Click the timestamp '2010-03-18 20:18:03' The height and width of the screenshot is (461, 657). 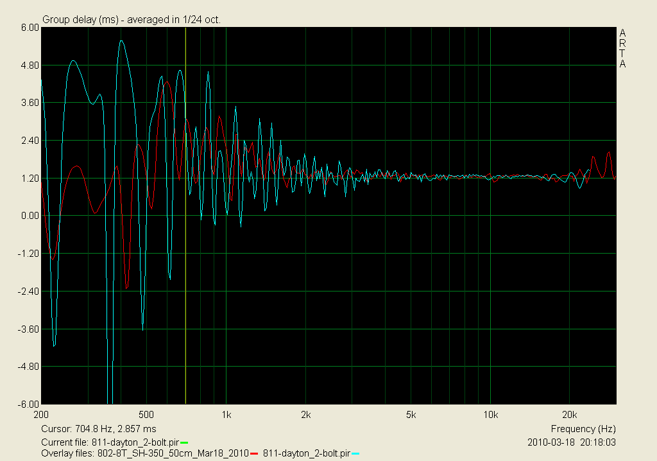572,442
